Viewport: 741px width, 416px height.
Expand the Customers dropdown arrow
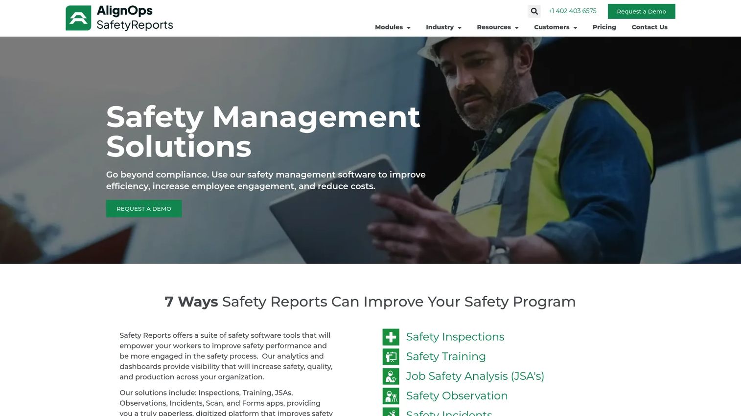pyautogui.click(x=575, y=28)
